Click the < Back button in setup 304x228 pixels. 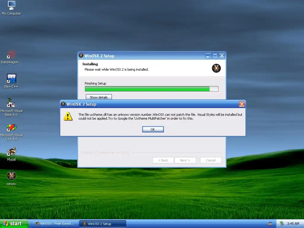pos(163,160)
